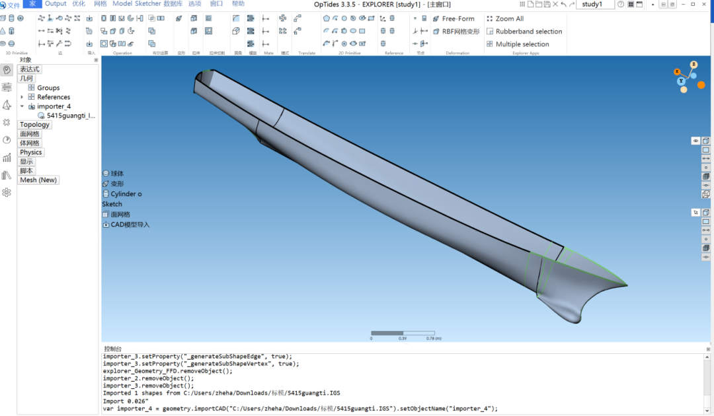Viewport: 714px width, 416px height.
Task: Collapse the importer_4 tree node
Action: (x=22, y=106)
